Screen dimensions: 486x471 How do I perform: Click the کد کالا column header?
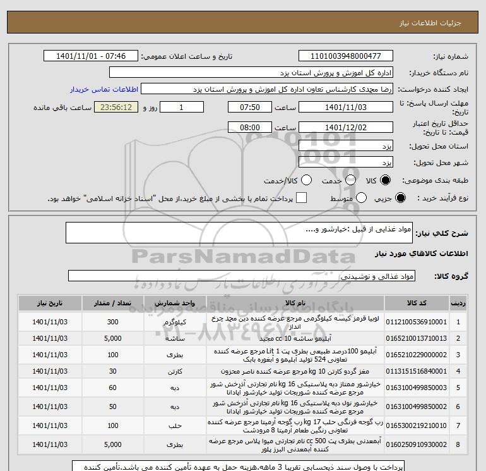pyautogui.click(x=417, y=303)
